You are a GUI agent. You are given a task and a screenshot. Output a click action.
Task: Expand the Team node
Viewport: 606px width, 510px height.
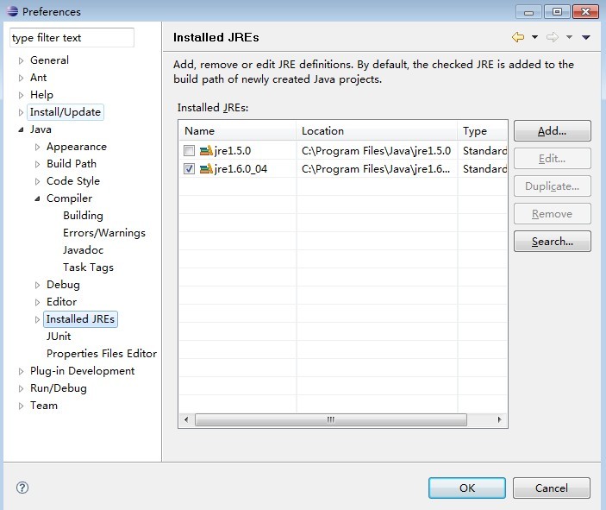pos(21,406)
